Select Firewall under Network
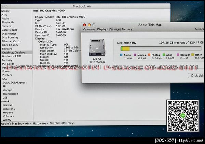The width and height of the screenshot is (205, 144). tap(8, 105)
